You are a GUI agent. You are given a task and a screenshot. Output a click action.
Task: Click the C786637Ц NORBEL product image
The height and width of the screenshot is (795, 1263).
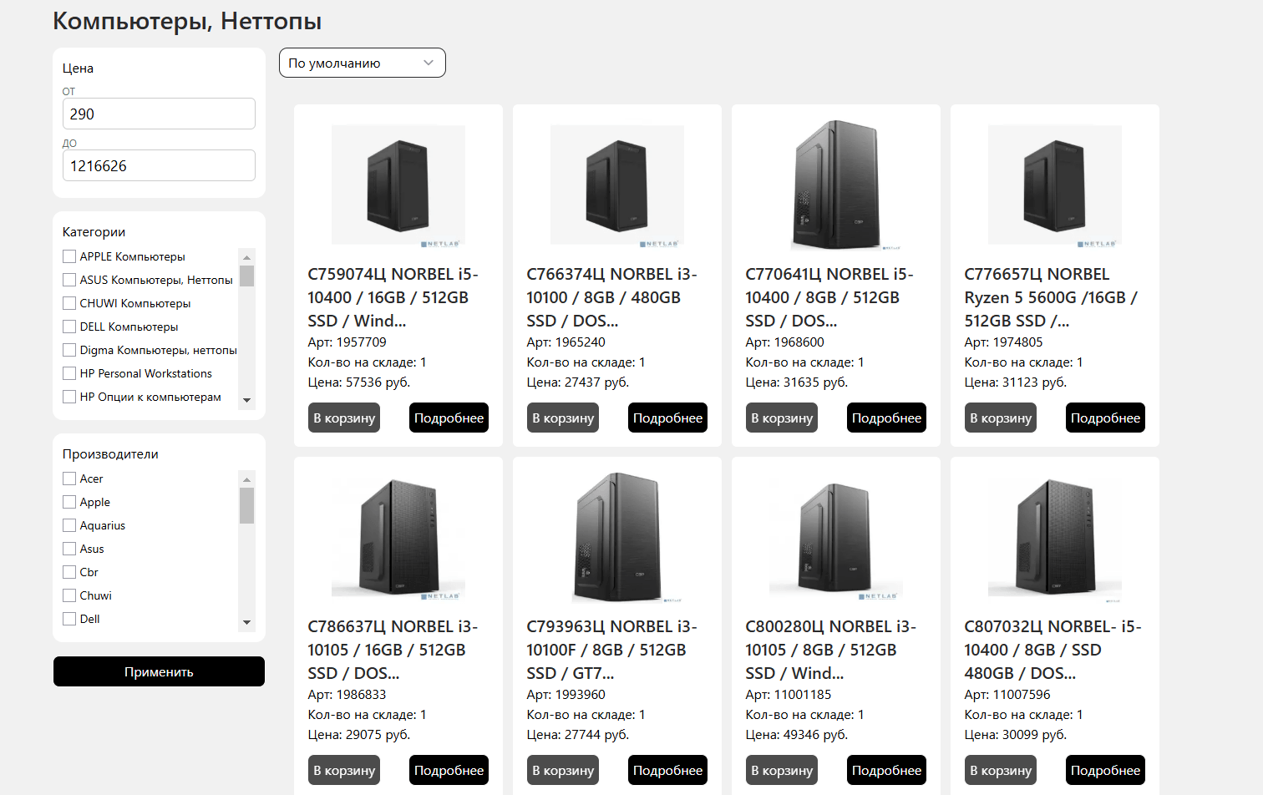click(398, 538)
